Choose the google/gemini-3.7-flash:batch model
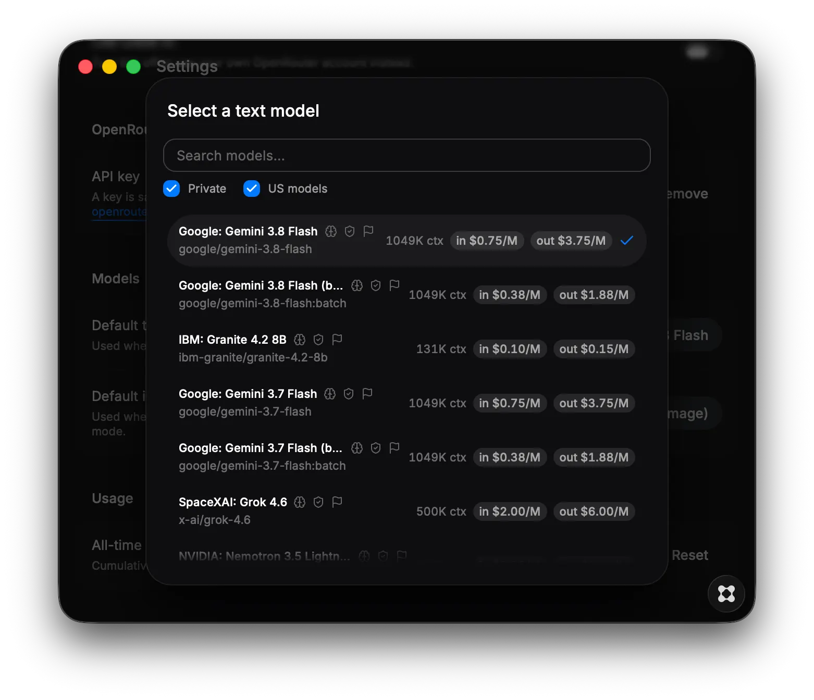The width and height of the screenshot is (814, 700). [406, 457]
